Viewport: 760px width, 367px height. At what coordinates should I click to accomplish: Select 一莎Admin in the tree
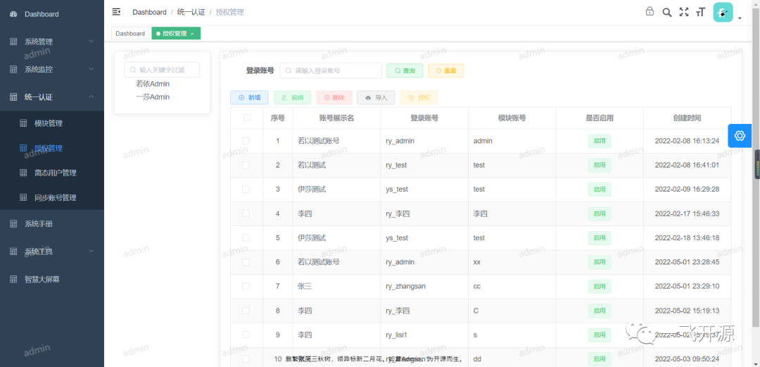tap(153, 97)
